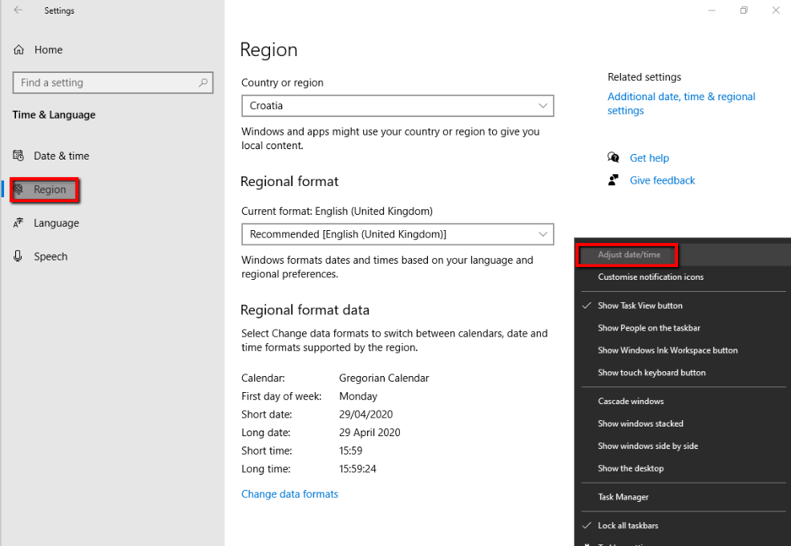The image size is (791, 546).
Task: Open Date & time settings page
Action: point(62,156)
